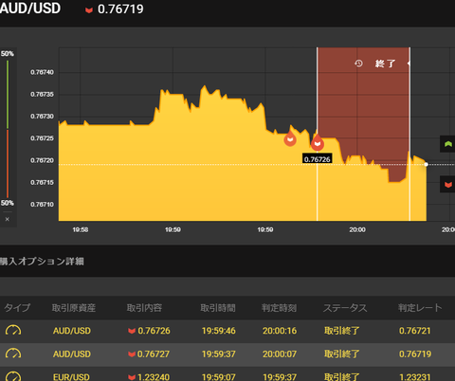Click the 50% trader sentiment bar

[8, 128]
